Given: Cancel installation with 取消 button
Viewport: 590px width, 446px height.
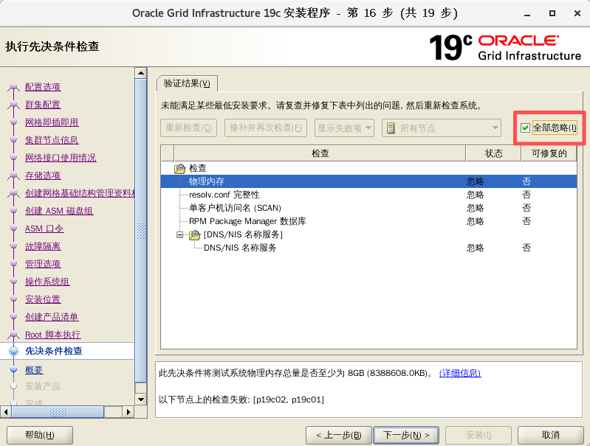Looking at the screenshot, I should point(550,435).
